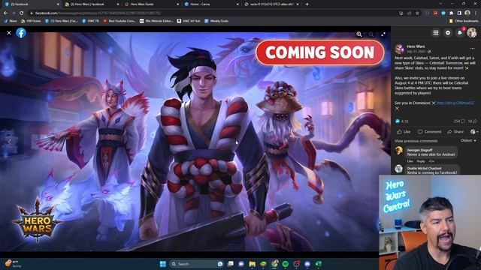
Task: Open the AMZ Inf Hub bookmark
Action: [x=189, y=21]
